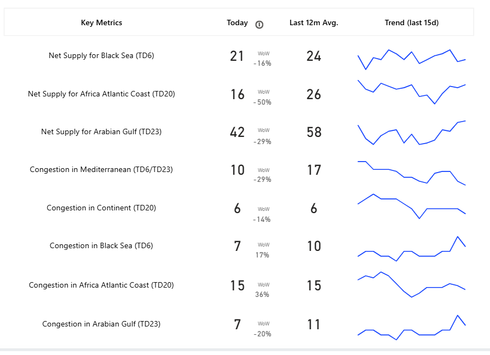Select Net Supply for Arabian Gulf (TD23)
Viewport: 490px width, 355px height.
click(x=101, y=131)
